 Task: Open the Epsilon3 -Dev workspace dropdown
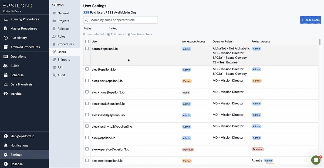12,11
